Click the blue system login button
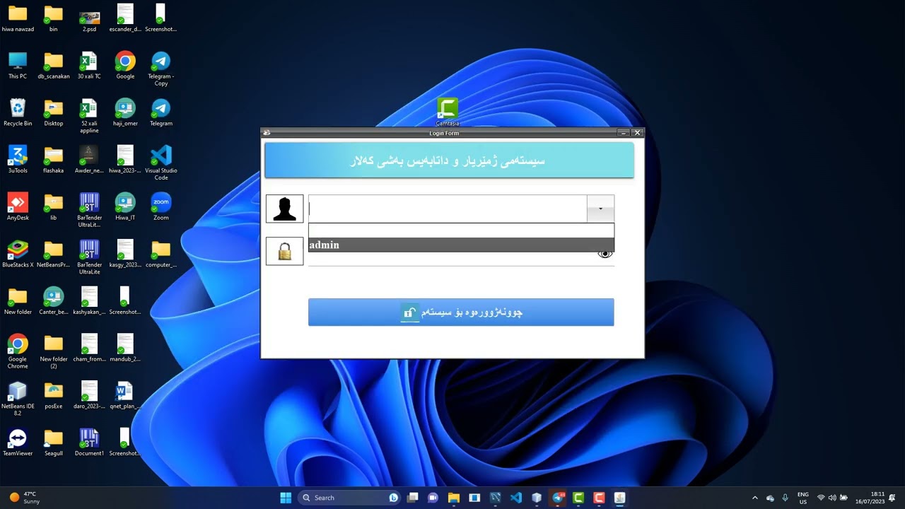 tap(461, 312)
